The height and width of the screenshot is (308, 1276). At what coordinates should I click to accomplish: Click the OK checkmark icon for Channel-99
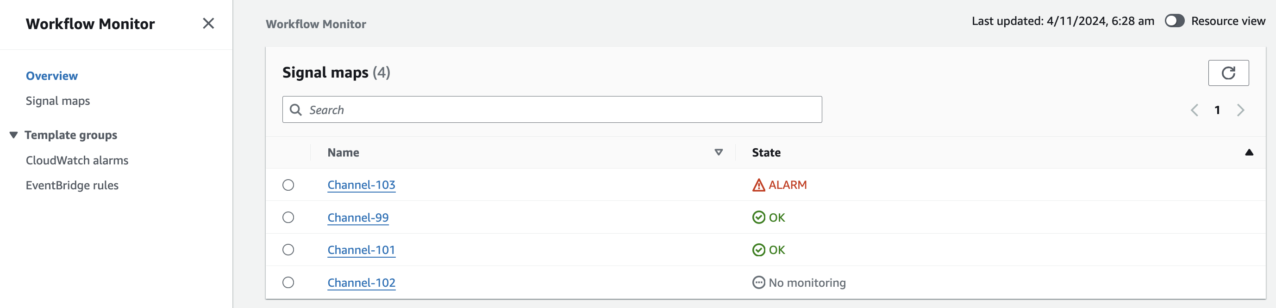coord(758,217)
